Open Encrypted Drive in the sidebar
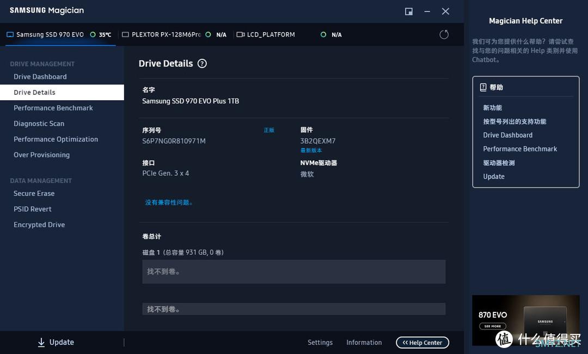Screen dimensions: 588x354 click(x=39, y=224)
